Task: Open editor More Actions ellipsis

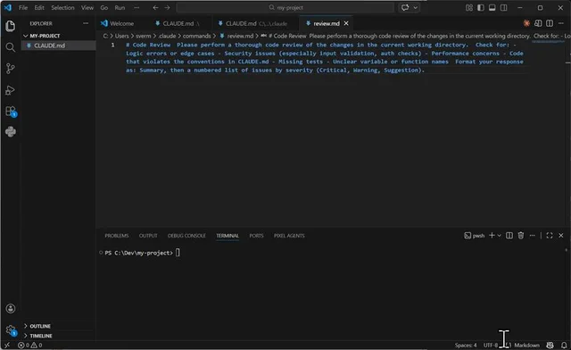Action: tap(561, 23)
